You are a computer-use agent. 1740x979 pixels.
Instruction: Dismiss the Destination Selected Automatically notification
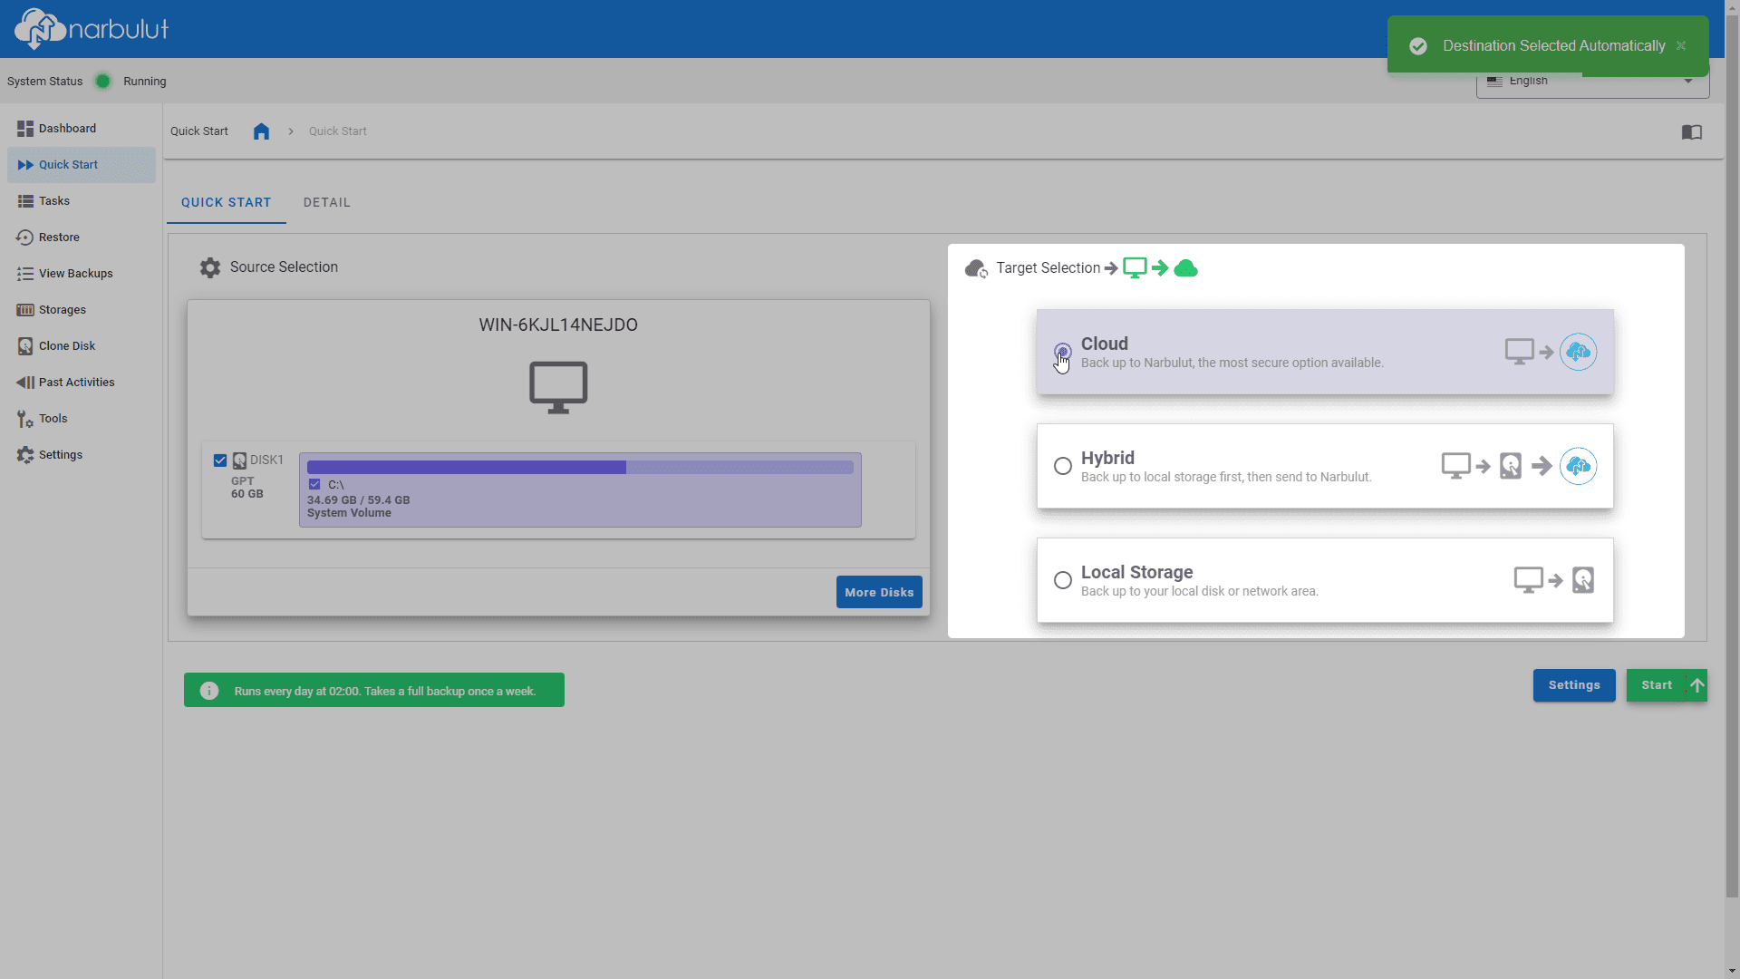(x=1681, y=45)
